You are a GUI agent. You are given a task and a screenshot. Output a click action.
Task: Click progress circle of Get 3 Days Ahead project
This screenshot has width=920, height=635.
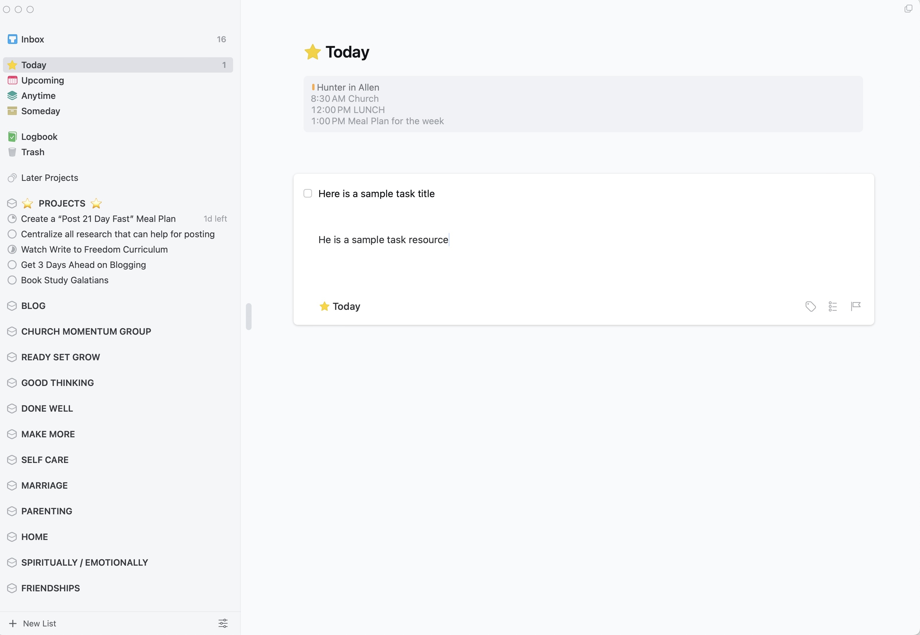(x=12, y=265)
